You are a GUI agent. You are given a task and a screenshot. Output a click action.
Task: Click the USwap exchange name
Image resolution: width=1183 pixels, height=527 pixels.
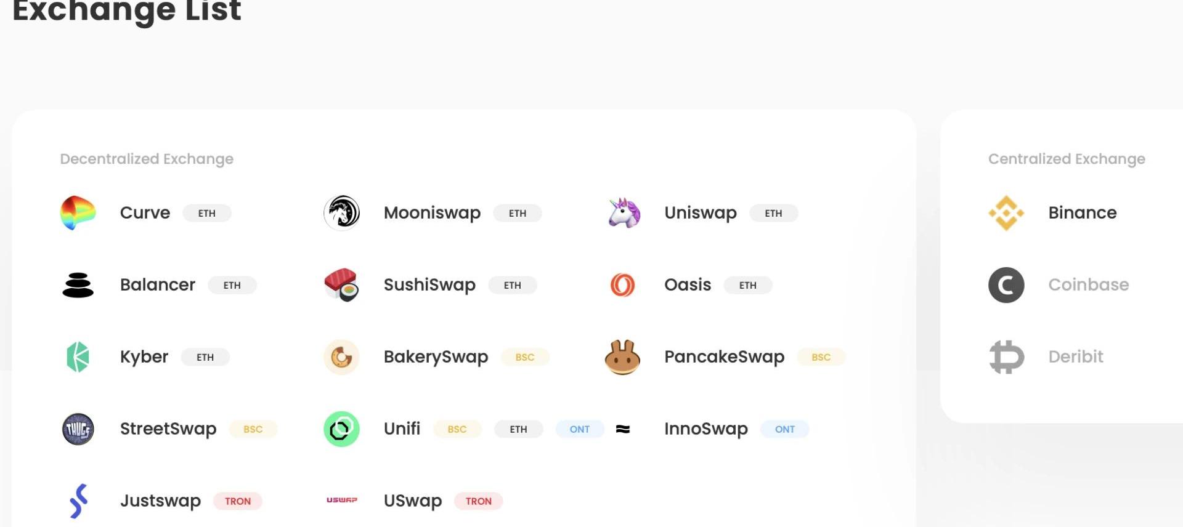pos(412,501)
